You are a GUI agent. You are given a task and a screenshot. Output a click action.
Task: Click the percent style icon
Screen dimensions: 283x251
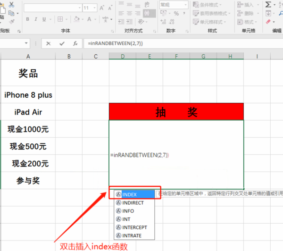click(176, 13)
